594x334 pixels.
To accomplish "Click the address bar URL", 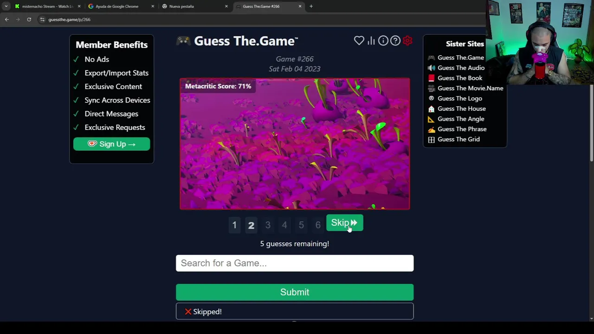I will coord(69,19).
